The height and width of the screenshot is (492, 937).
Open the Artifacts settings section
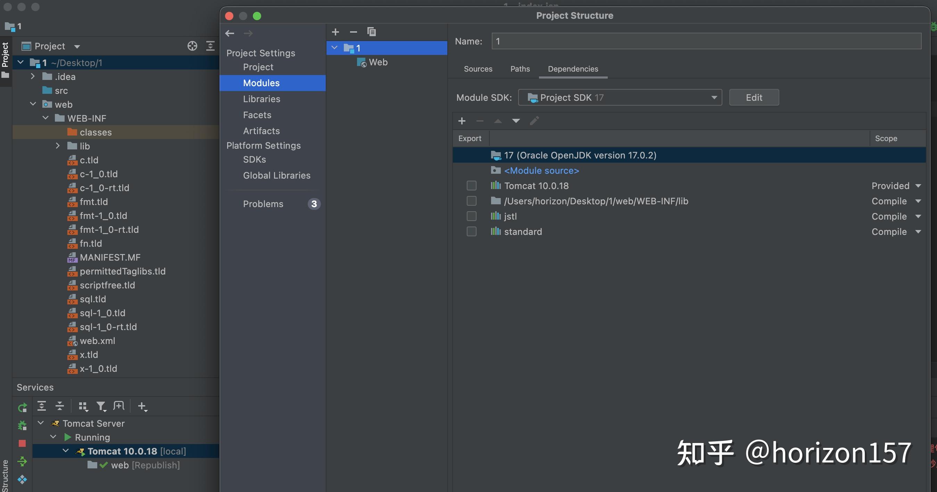coord(261,131)
